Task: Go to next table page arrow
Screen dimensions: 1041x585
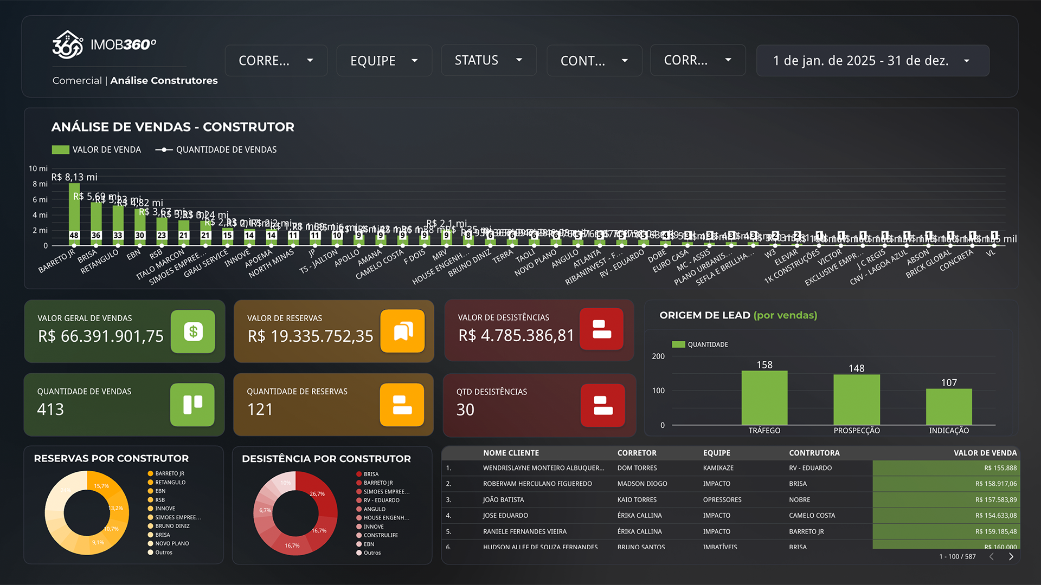Action: (1011, 556)
